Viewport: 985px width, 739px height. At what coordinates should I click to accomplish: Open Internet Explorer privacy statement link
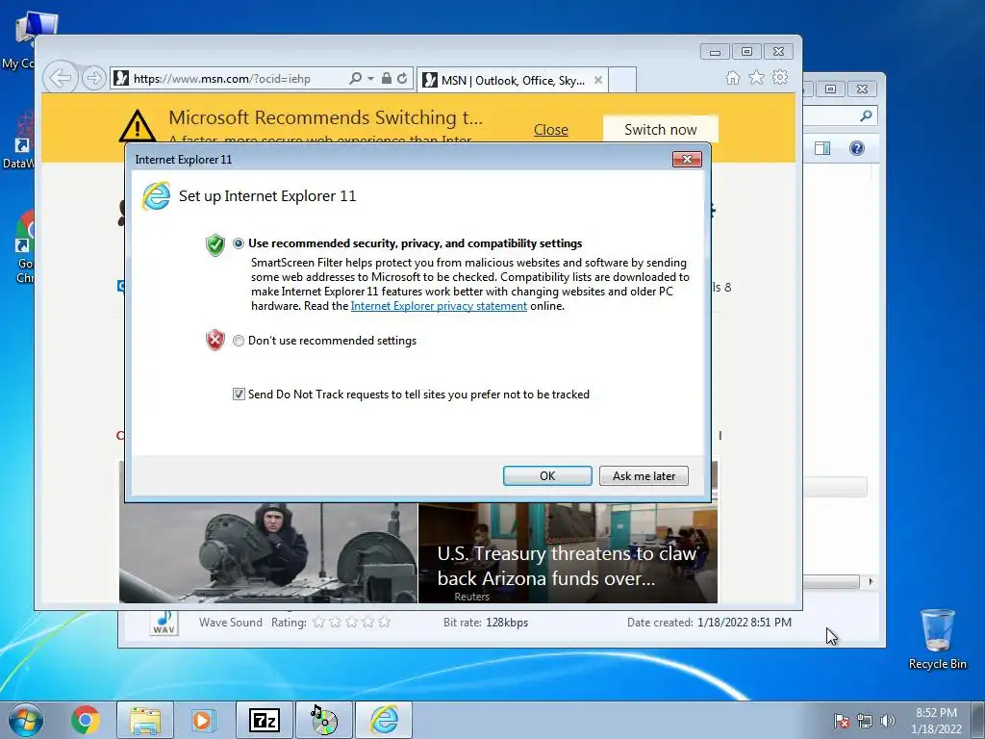[x=439, y=306]
